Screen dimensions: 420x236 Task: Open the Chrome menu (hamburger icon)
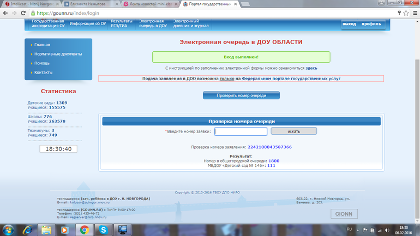tap(413, 12)
